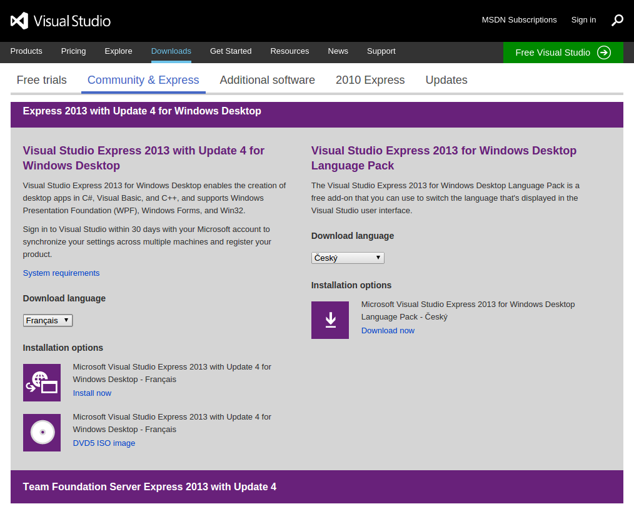
Task: Select the Additional software tab
Action: coord(267,80)
